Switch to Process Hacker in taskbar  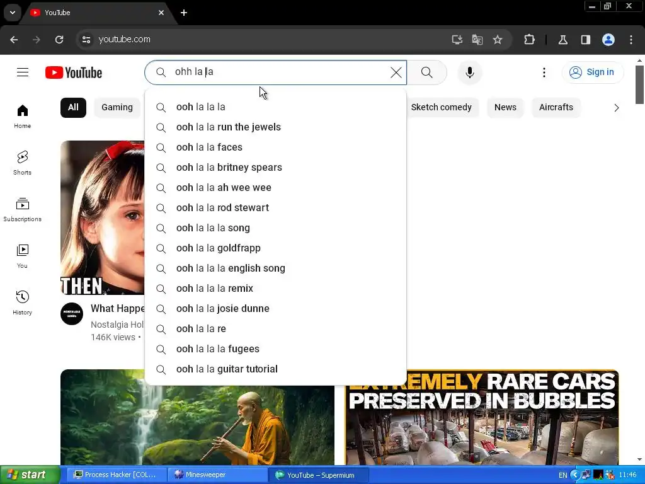coord(117,475)
